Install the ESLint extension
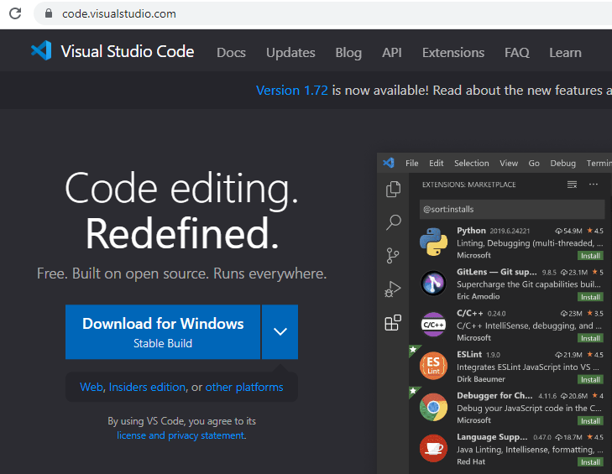Screen dimensions: 612x474 click(x=590, y=379)
